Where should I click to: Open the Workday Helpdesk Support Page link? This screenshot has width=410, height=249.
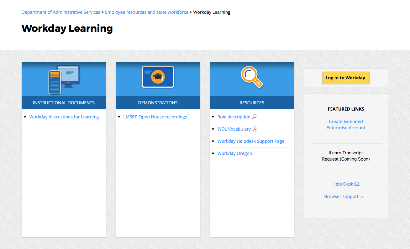pos(251,141)
